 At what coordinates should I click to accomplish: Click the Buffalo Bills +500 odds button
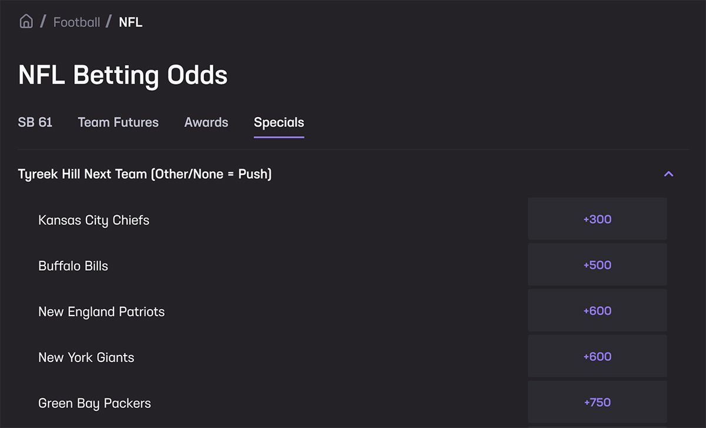tap(597, 264)
